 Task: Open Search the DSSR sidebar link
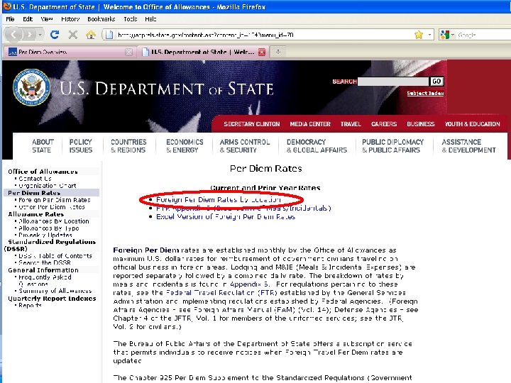click(44, 263)
